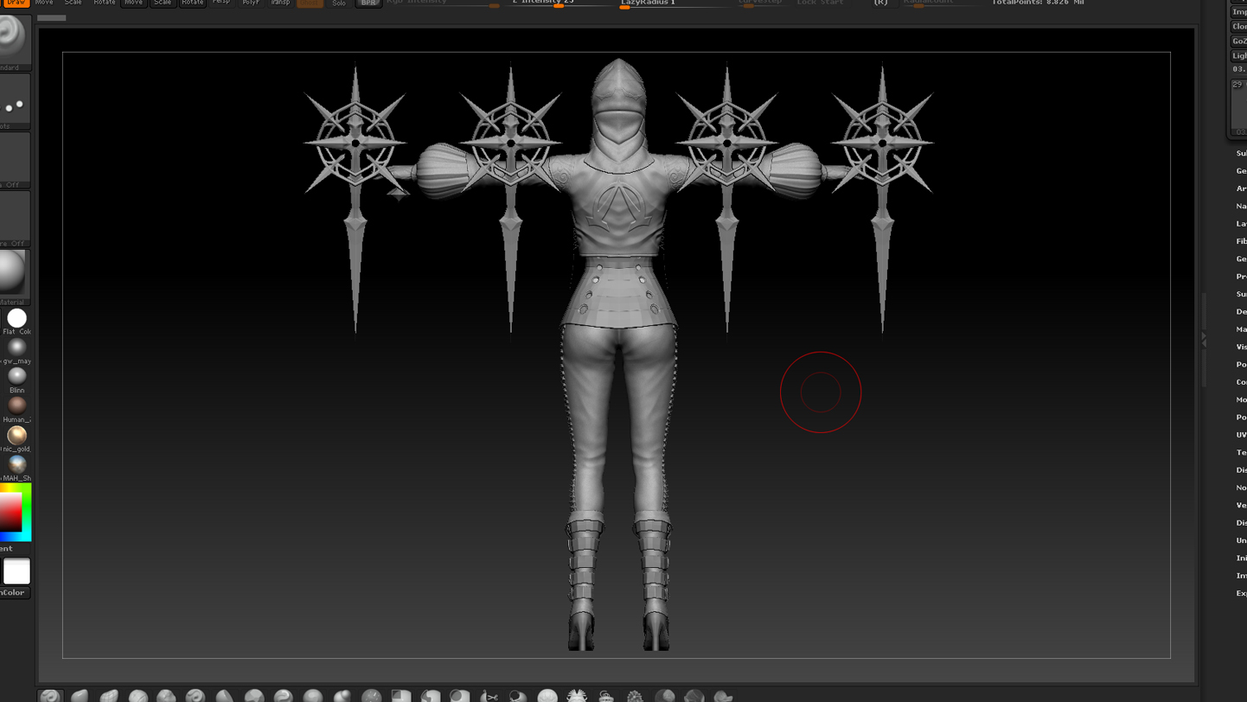Open the Normal Map (No) subpalette
Screen dimensions: 1247x702
click(x=1241, y=488)
